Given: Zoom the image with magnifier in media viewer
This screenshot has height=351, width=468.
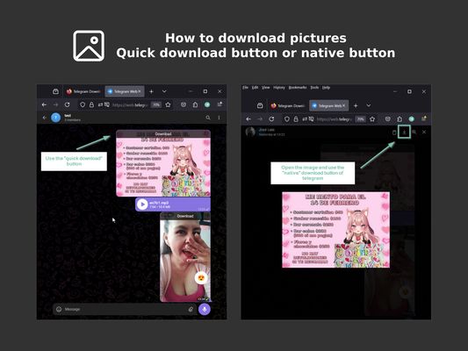Looking at the screenshot, I should (x=414, y=132).
